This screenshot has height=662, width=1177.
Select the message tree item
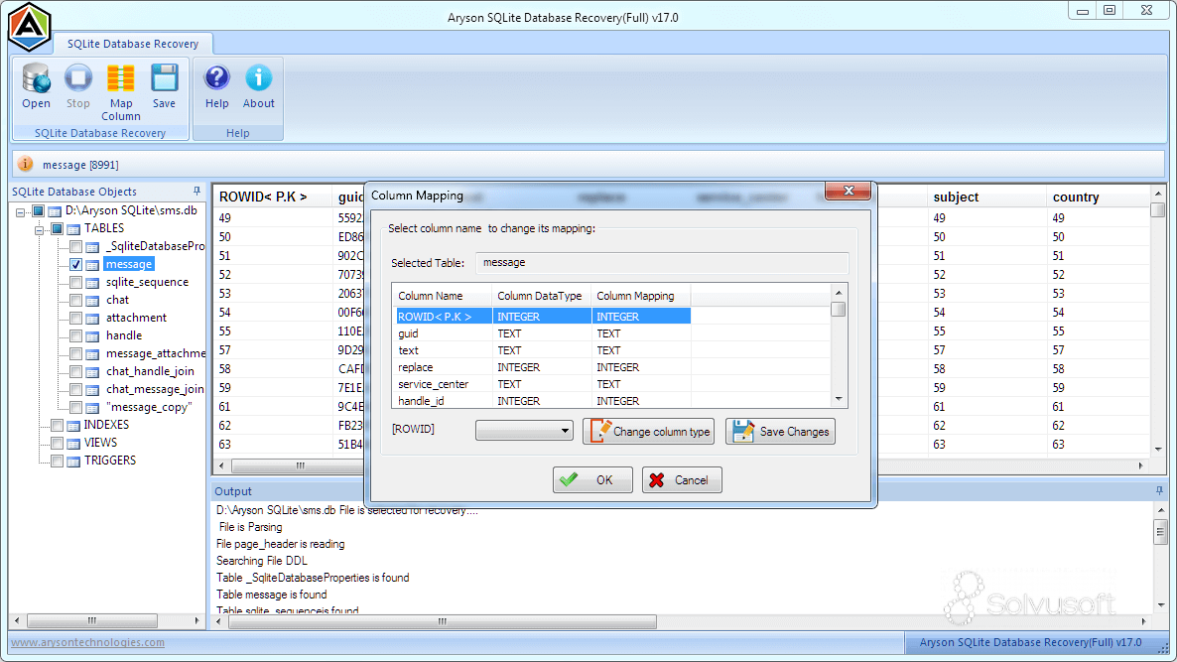(x=128, y=264)
